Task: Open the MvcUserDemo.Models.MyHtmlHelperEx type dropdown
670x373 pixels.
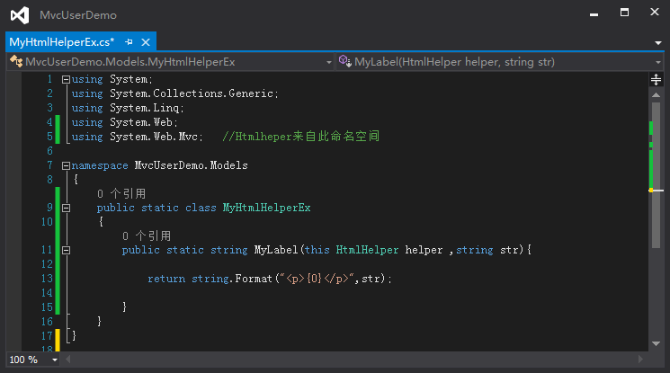Action: click(x=328, y=62)
